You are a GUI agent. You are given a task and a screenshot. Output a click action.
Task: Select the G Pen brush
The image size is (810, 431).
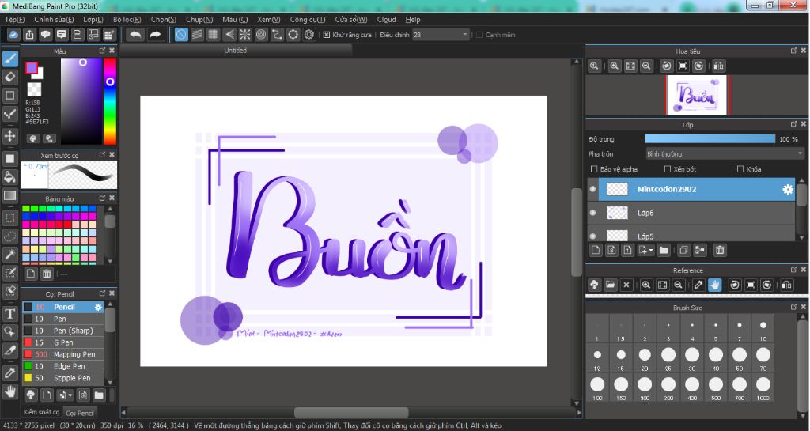63,342
